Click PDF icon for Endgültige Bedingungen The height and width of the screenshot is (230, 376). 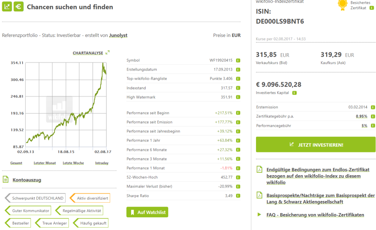(x=259, y=170)
